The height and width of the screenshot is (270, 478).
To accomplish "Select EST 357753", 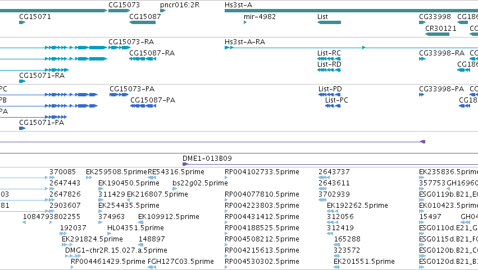I will pyautogui.click(x=433, y=183).
